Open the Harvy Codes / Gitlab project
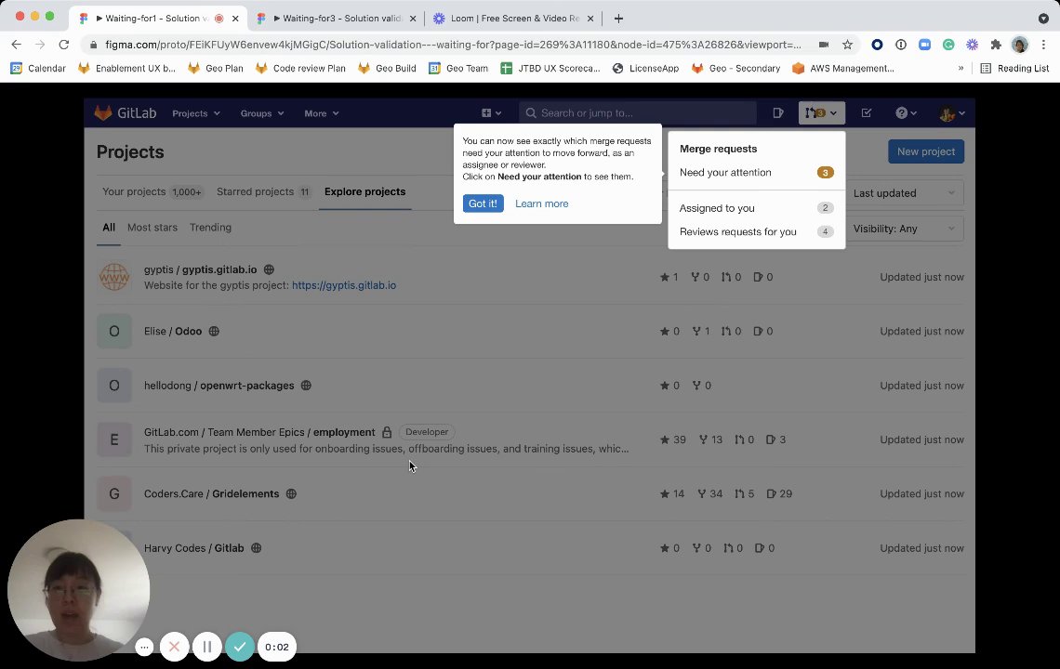The image size is (1060, 669). pyautogui.click(x=194, y=548)
